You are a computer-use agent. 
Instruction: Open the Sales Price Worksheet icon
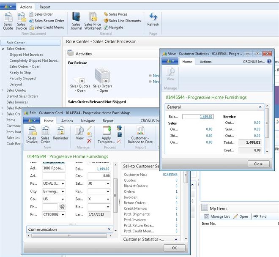tap(93, 21)
